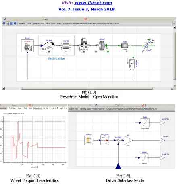Click scroll-up arrow in FirstEV diagram window
The height and width of the screenshot is (186, 177).
175,27
